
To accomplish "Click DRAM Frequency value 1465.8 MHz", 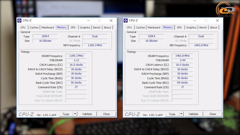I will coord(183,56).
